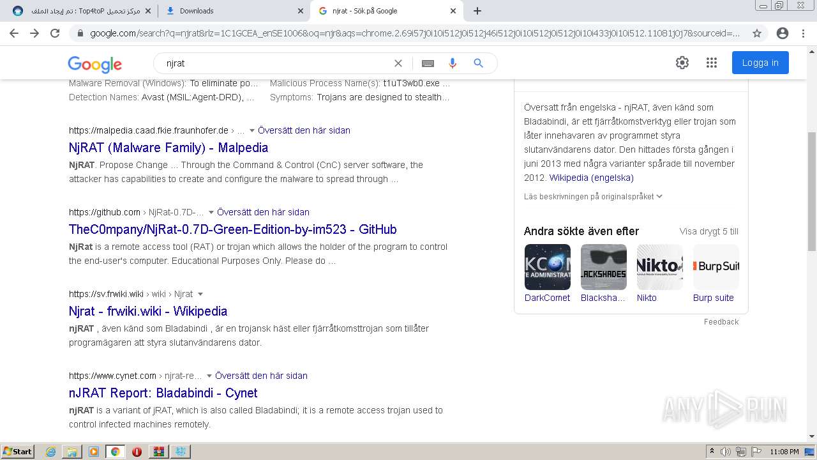Go forward in browser history
The width and height of the screenshot is (817, 460).
pos(34,33)
